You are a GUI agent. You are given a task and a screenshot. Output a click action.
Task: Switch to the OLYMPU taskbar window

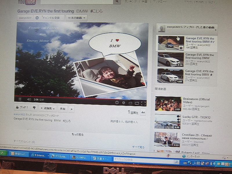click(80, 158)
